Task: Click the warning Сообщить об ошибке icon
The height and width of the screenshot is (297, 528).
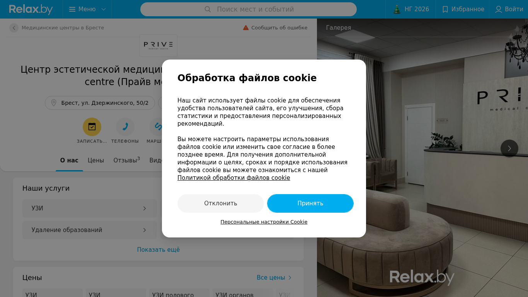Action: [246, 27]
